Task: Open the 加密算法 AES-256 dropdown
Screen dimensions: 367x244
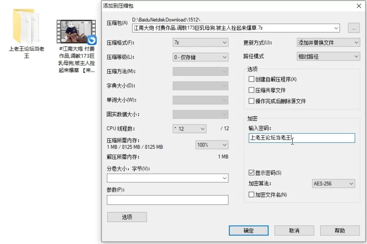Action: pyautogui.click(x=334, y=184)
